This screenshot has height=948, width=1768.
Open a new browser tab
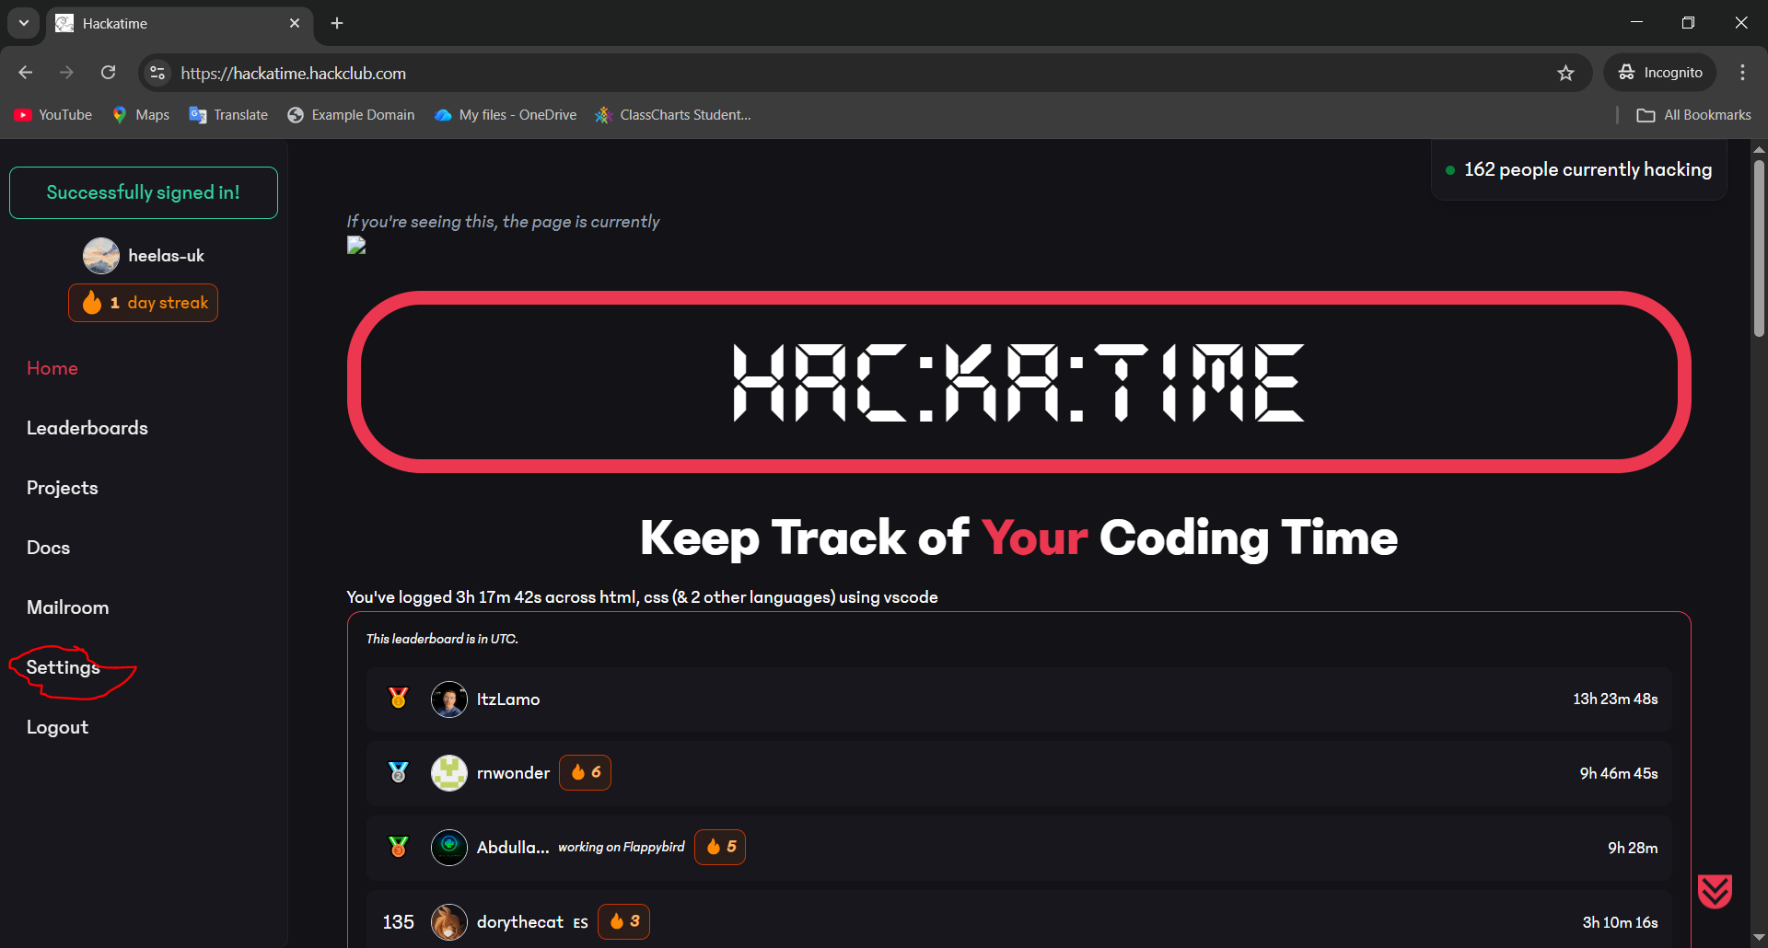coord(336,23)
